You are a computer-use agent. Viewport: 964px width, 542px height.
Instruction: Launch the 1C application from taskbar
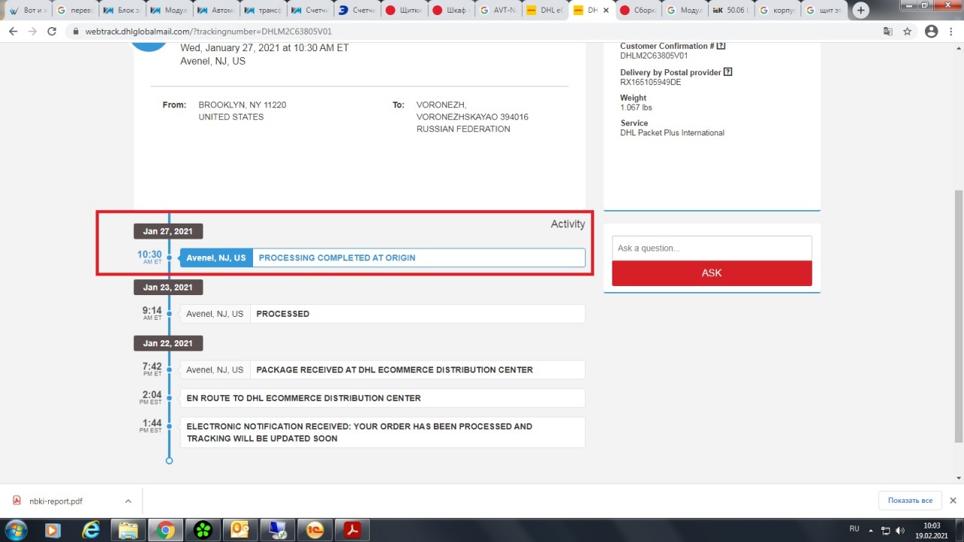316,530
